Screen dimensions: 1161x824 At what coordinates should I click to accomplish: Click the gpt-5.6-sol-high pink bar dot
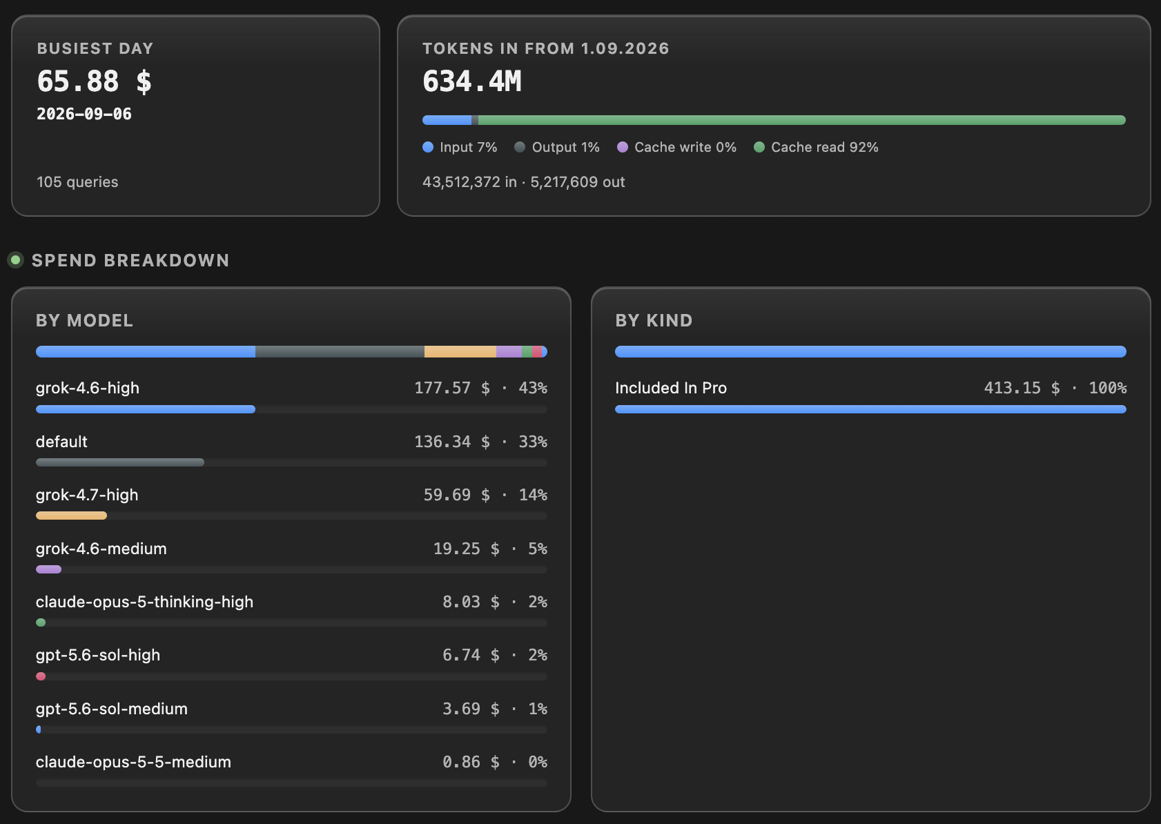click(x=41, y=676)
